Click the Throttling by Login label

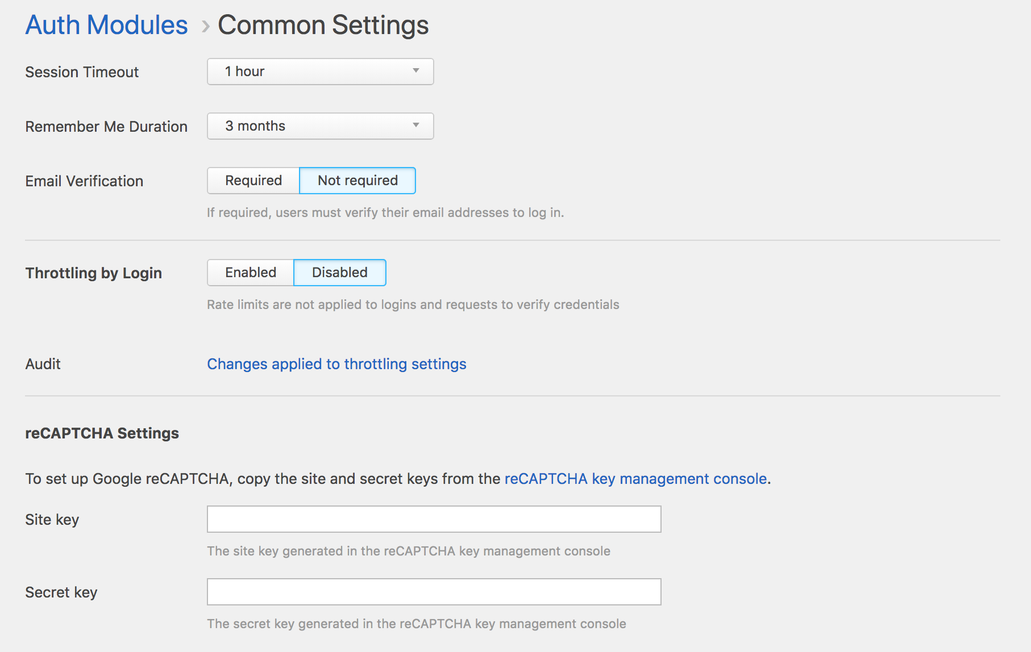[94, 273]
